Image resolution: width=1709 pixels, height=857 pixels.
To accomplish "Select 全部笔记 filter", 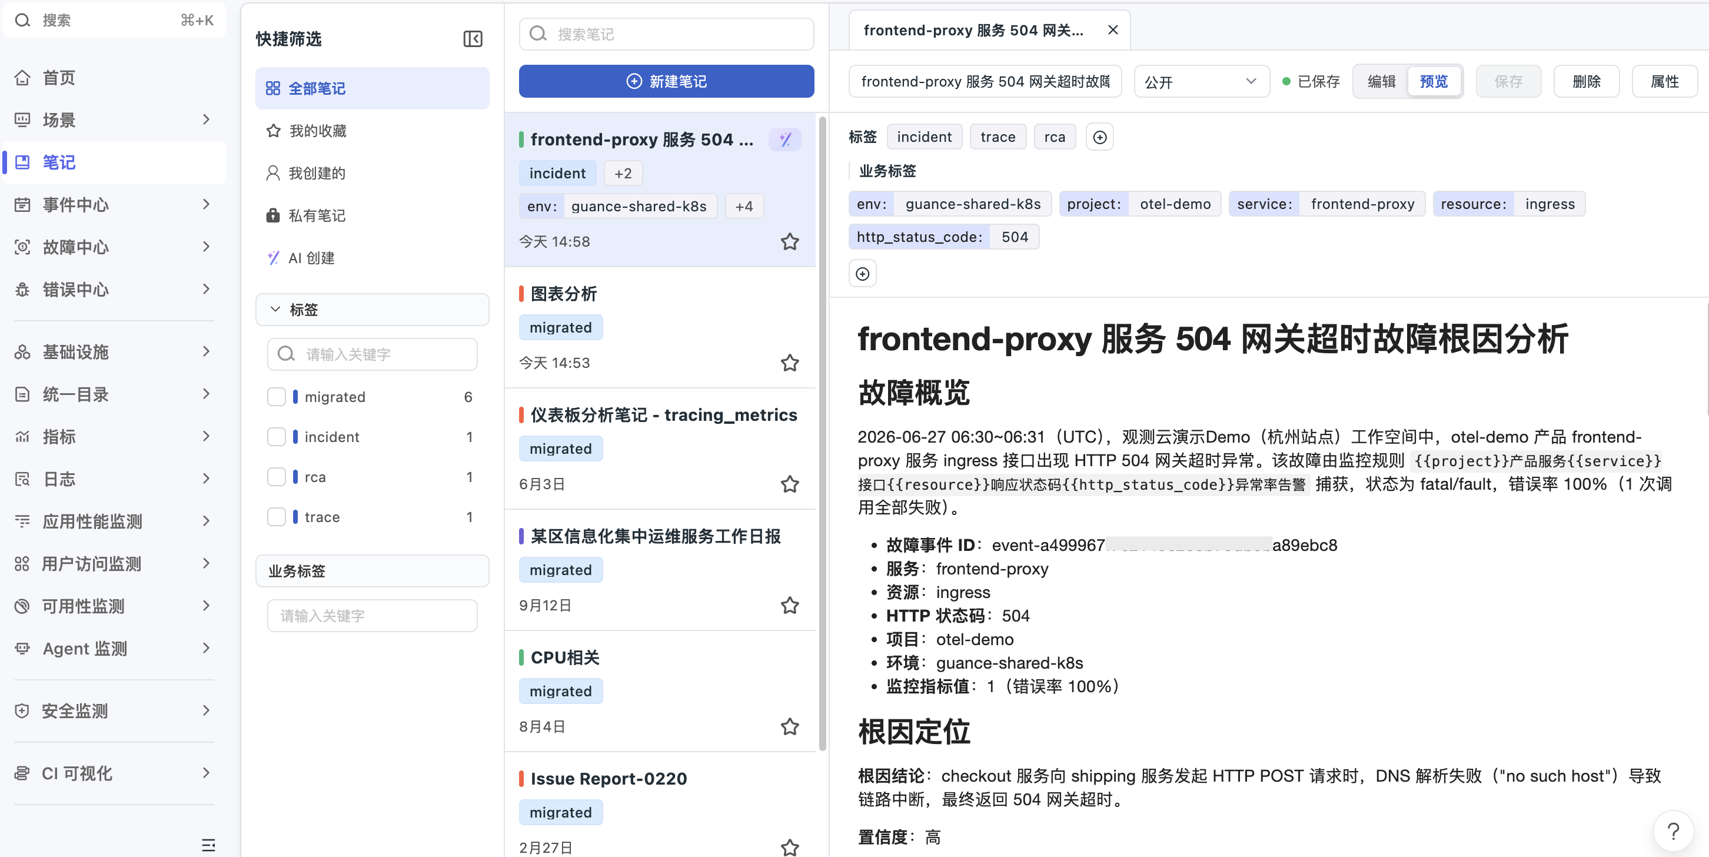I will click(x=372, y=88).
